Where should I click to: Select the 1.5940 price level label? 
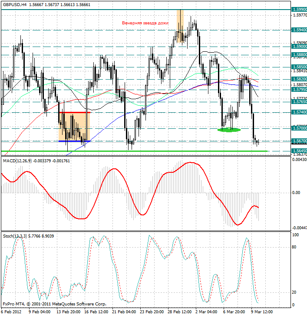coord(299,30)
